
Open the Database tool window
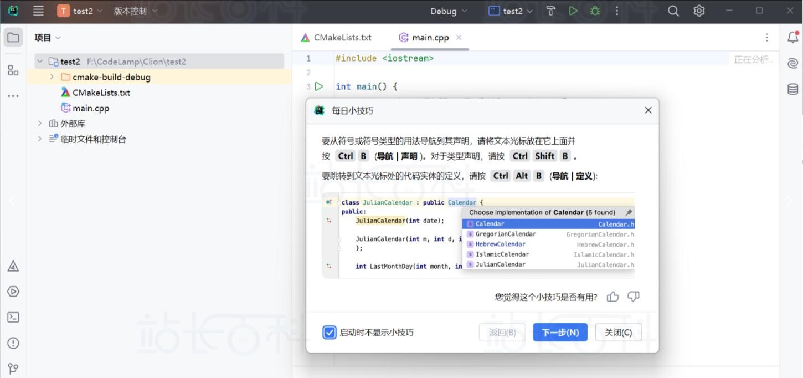coord(792,89)
